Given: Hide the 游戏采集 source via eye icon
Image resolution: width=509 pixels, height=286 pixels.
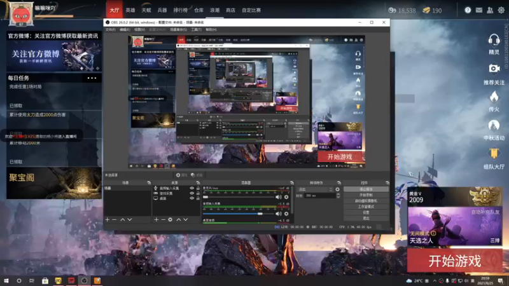Looking at the screenshot, I should [x=192, y=193].
